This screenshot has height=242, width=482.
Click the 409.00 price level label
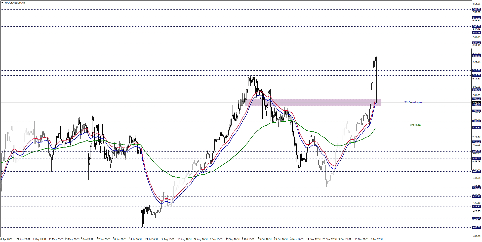coord(476,227)
